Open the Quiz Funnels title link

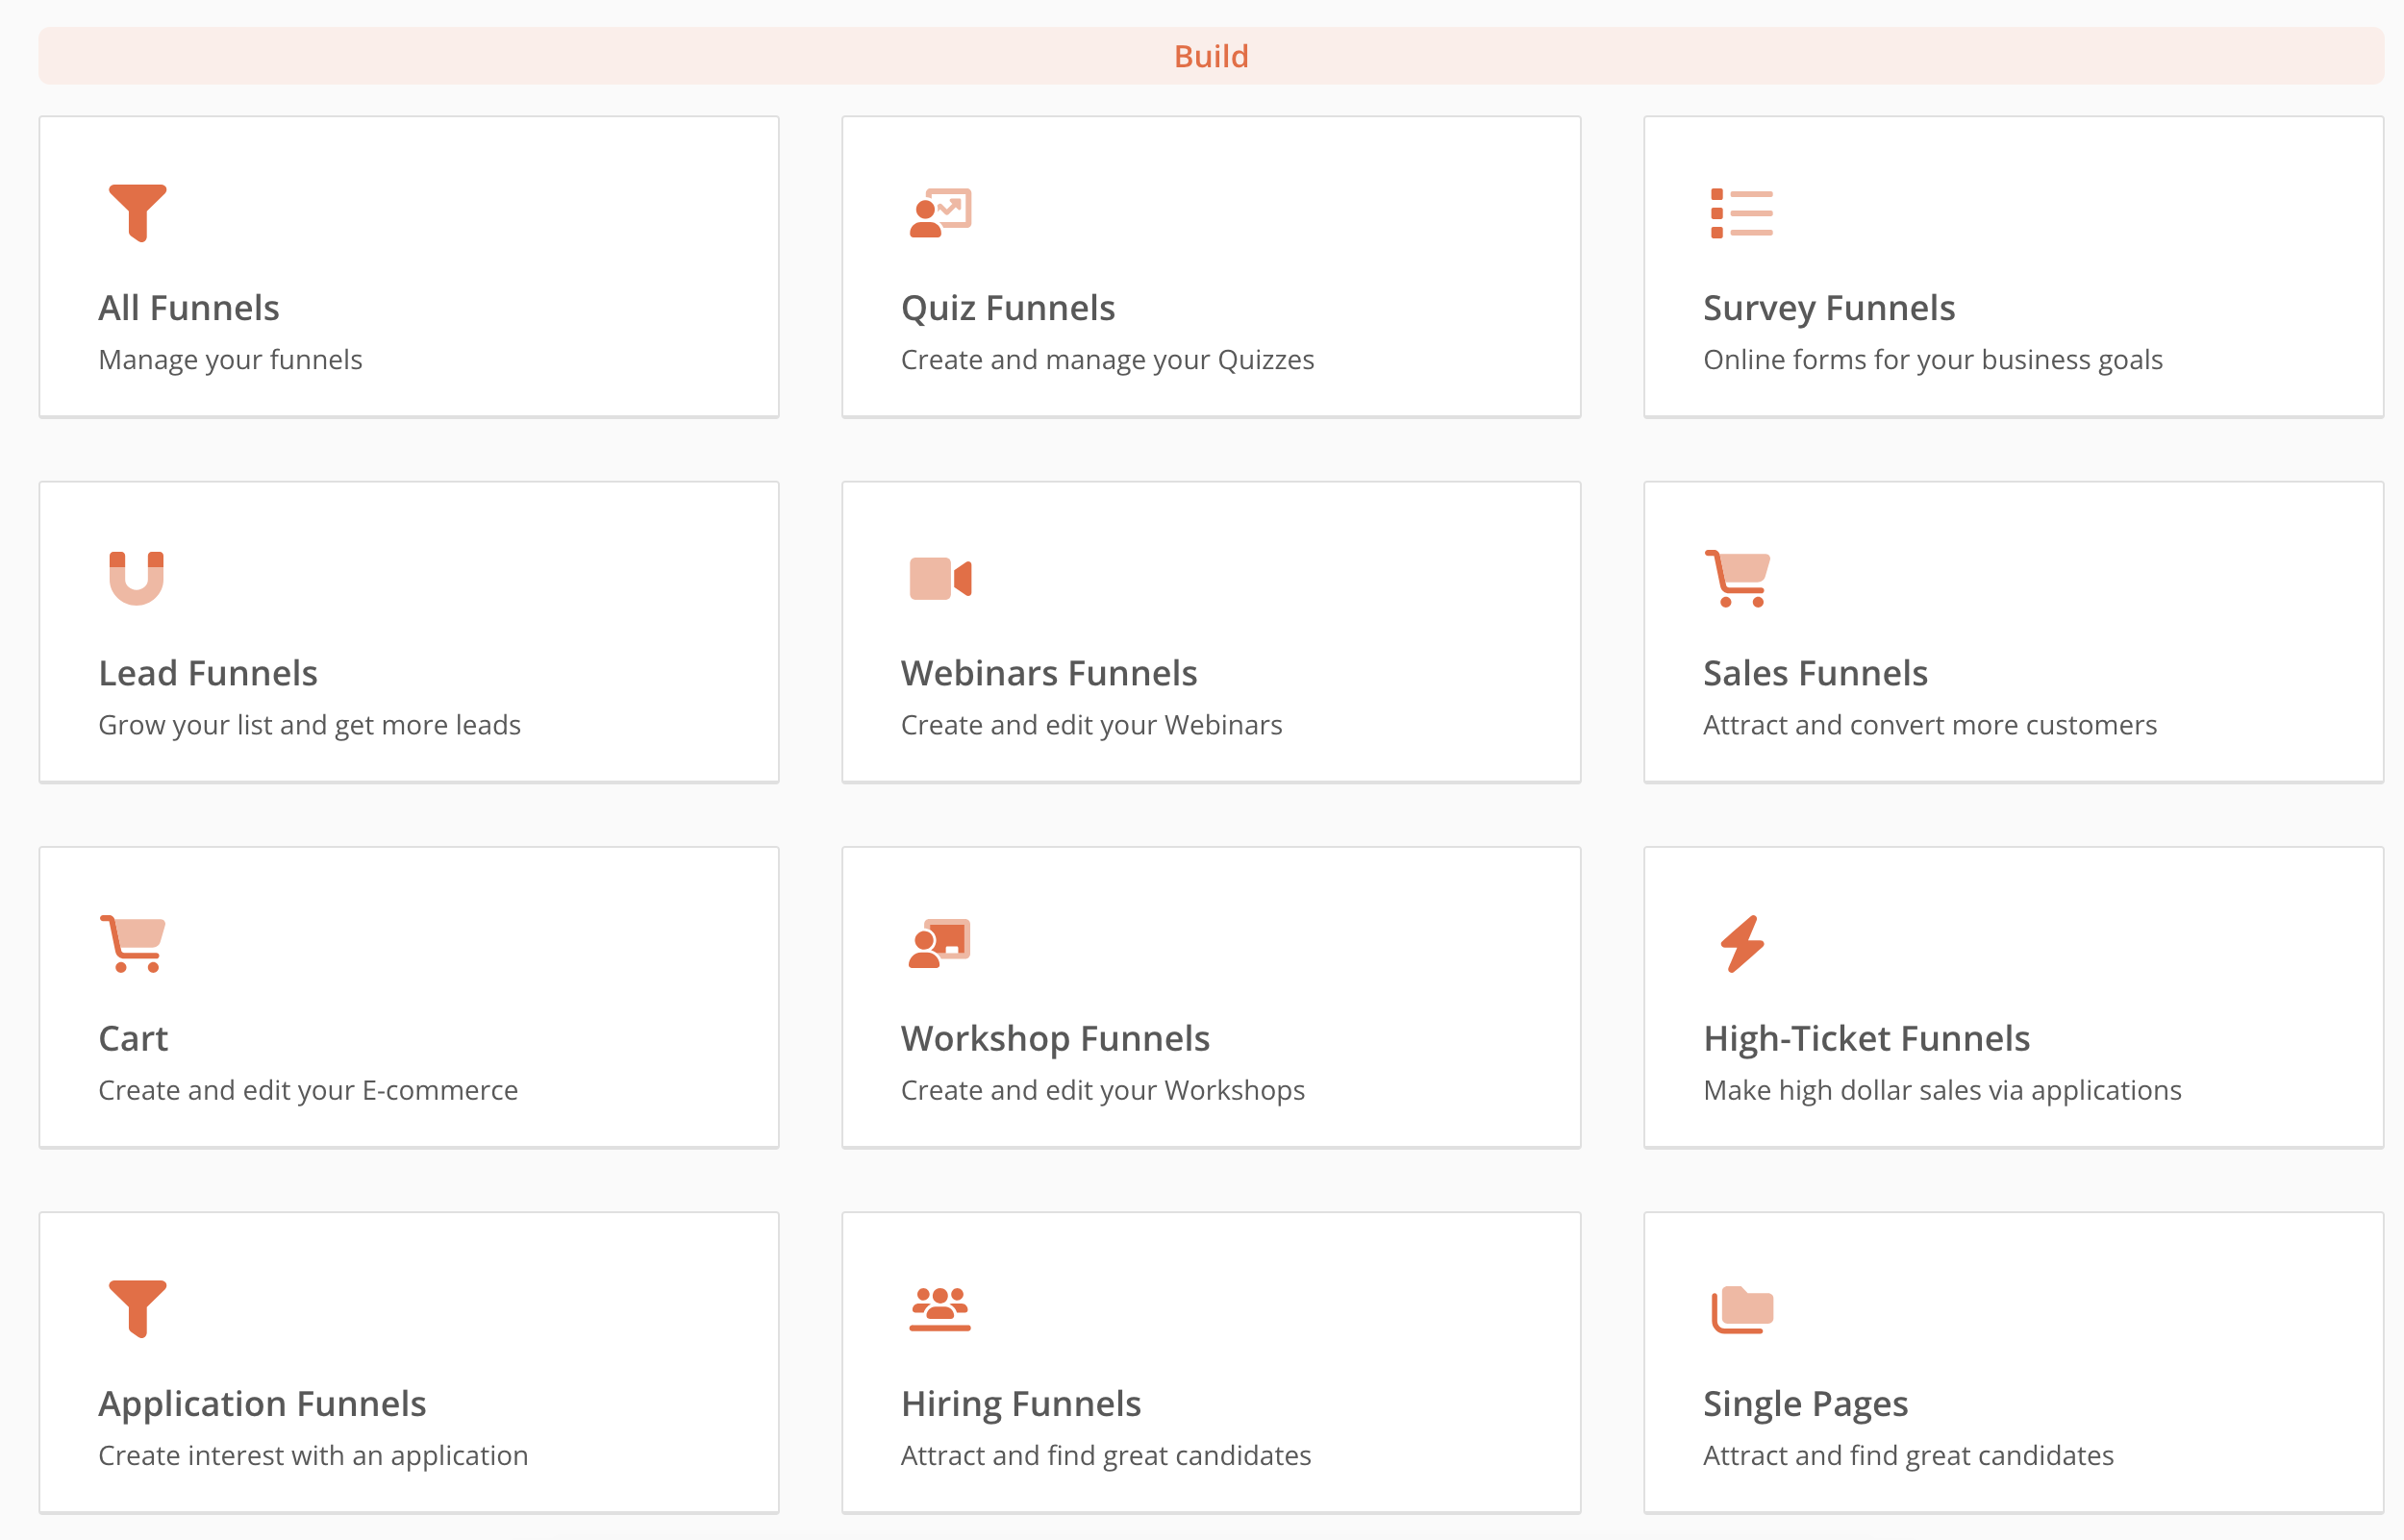[1007, 308]
